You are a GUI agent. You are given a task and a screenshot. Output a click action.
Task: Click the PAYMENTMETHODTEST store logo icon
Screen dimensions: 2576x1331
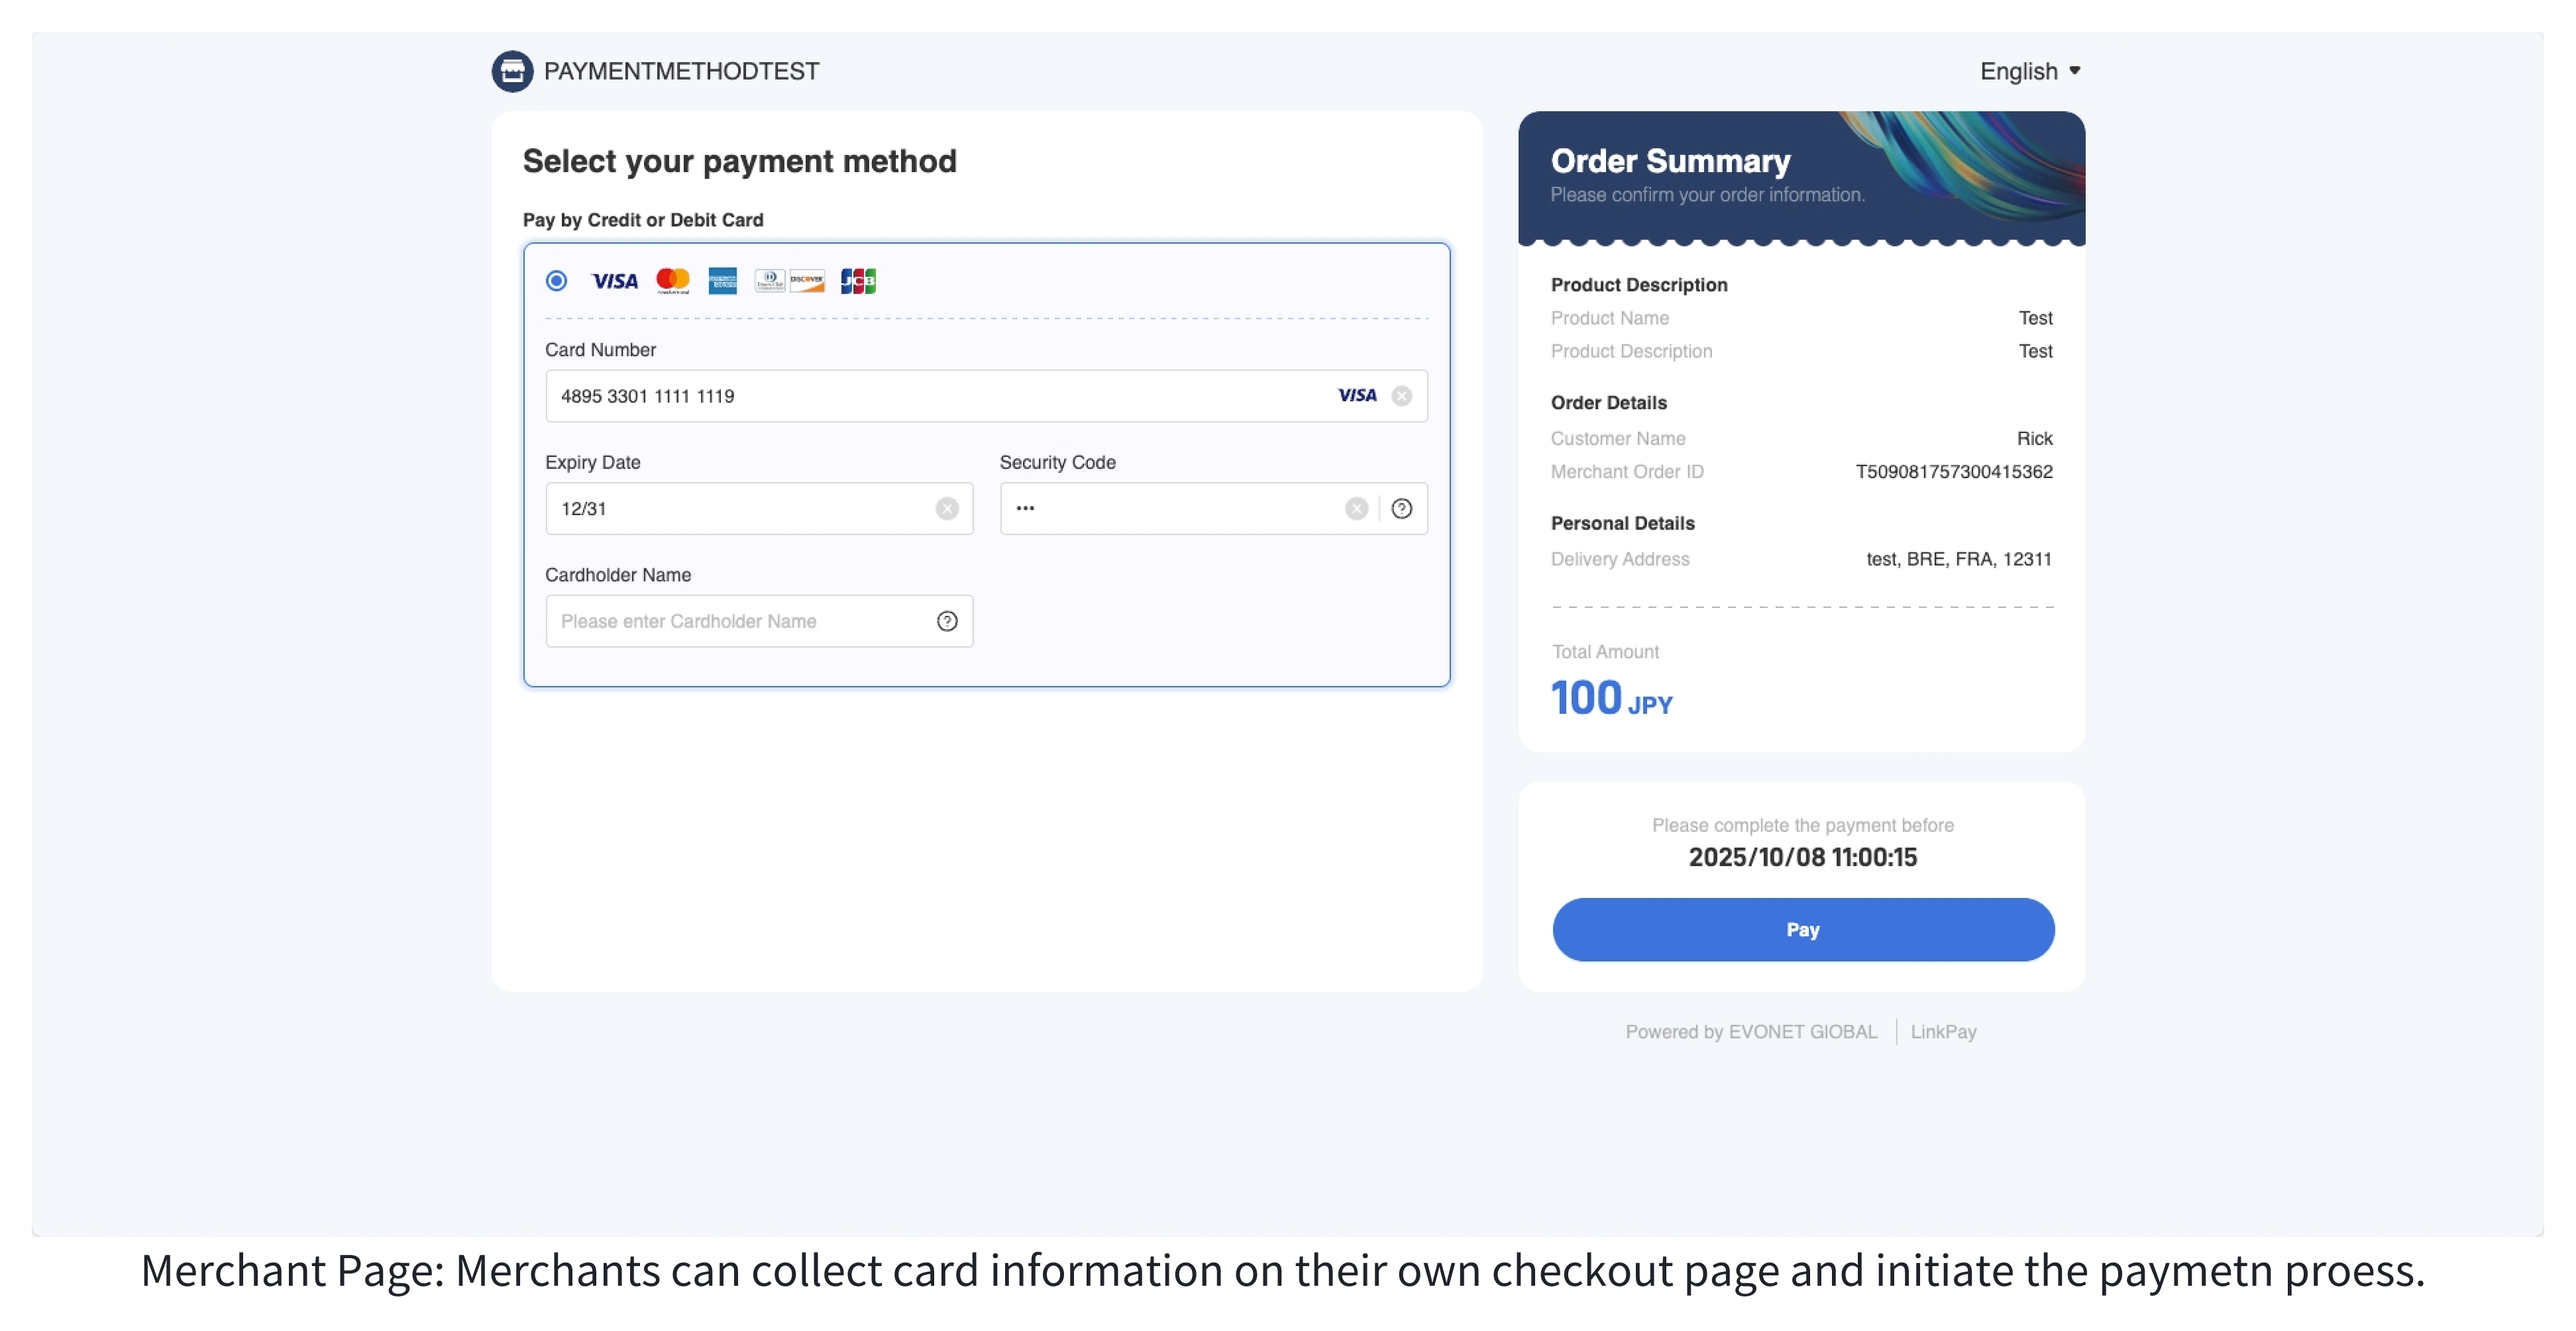tap(512, 71)
